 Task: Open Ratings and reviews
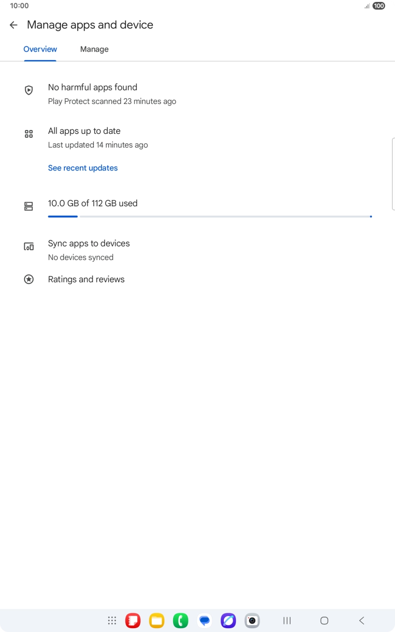click(x=86, y=279)
